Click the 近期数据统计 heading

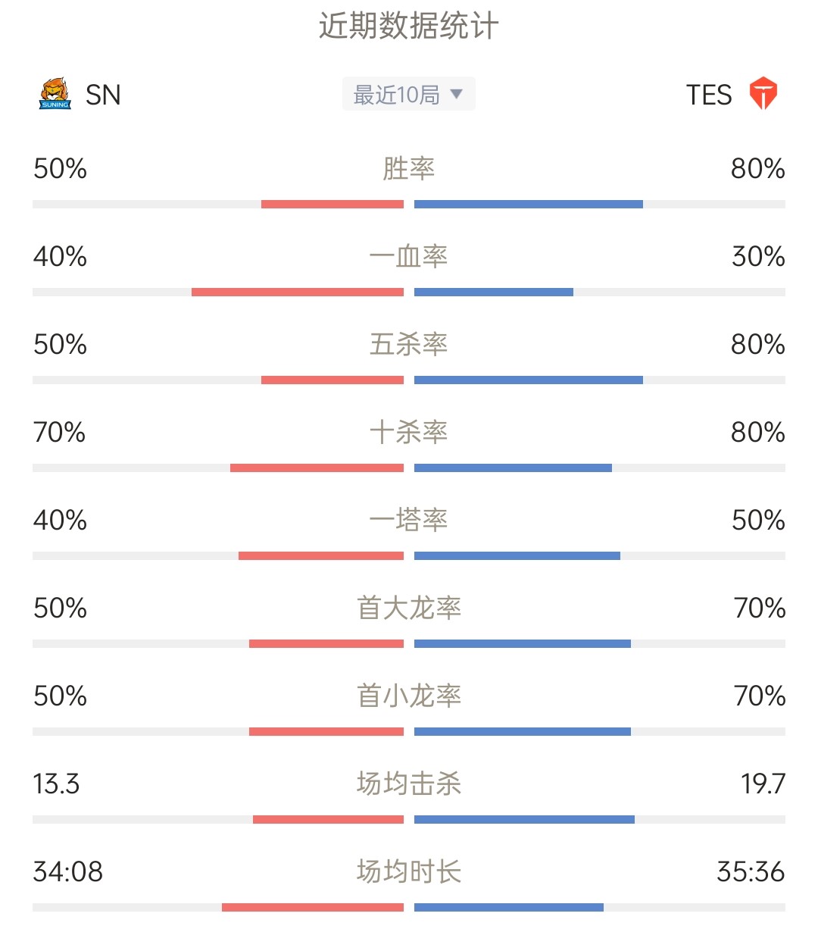[409, 27]
